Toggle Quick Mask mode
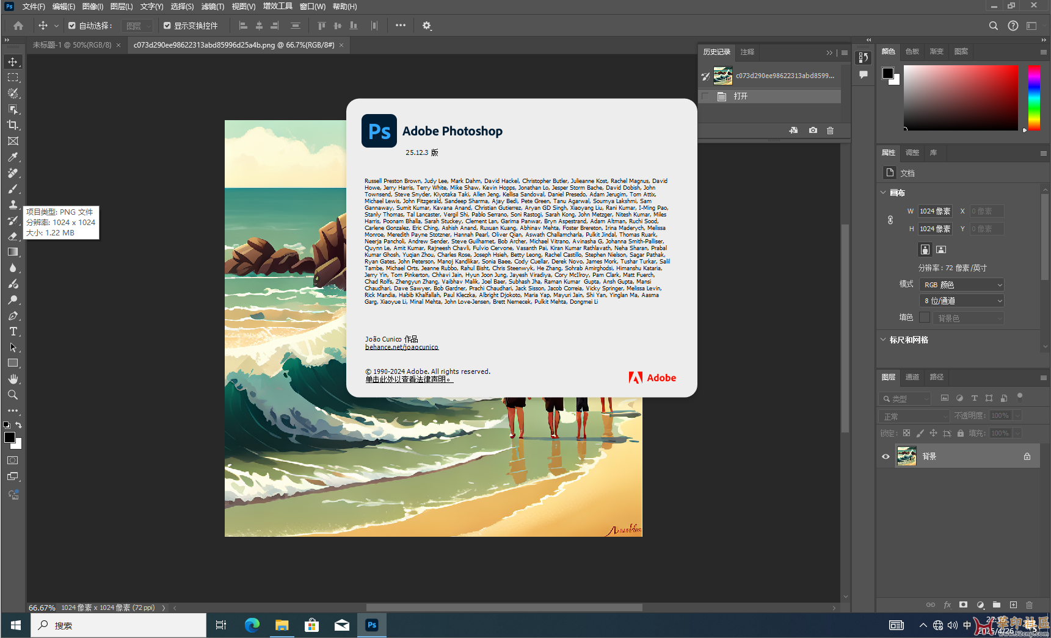The height and width of the screenshot is (638, 1051). 13,461
